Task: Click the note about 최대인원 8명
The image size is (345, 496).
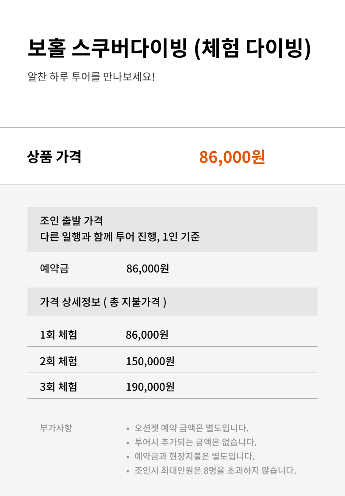Action: click(x=215, y=470)
